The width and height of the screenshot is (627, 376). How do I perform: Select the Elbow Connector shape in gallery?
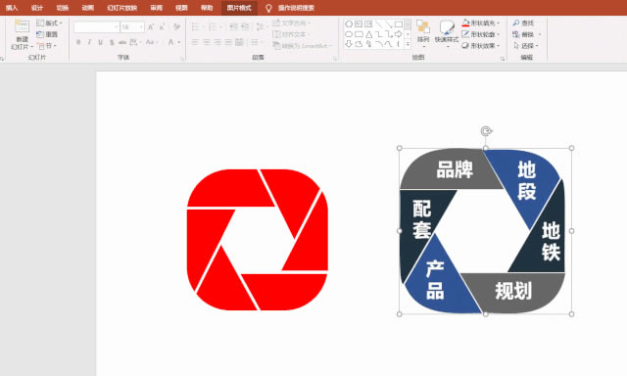pos(379,34)
